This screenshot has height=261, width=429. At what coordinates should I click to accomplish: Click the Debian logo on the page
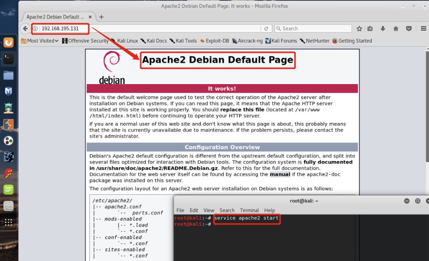click(112, 67)
